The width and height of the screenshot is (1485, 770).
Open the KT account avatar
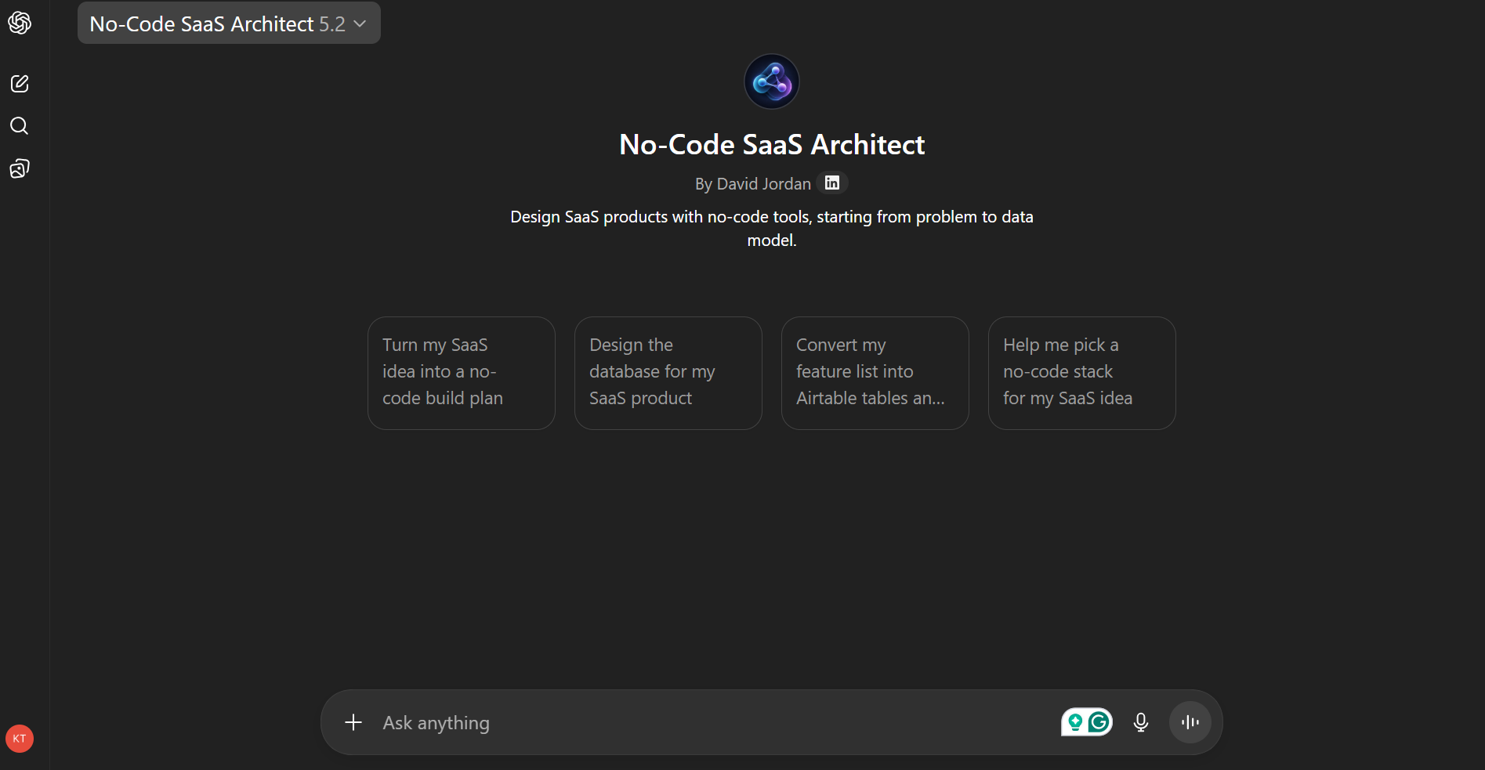pos(19,738)
